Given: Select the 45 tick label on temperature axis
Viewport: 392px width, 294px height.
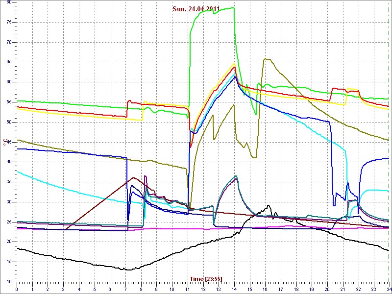Looking at the screenshot, I should (9, 142).
